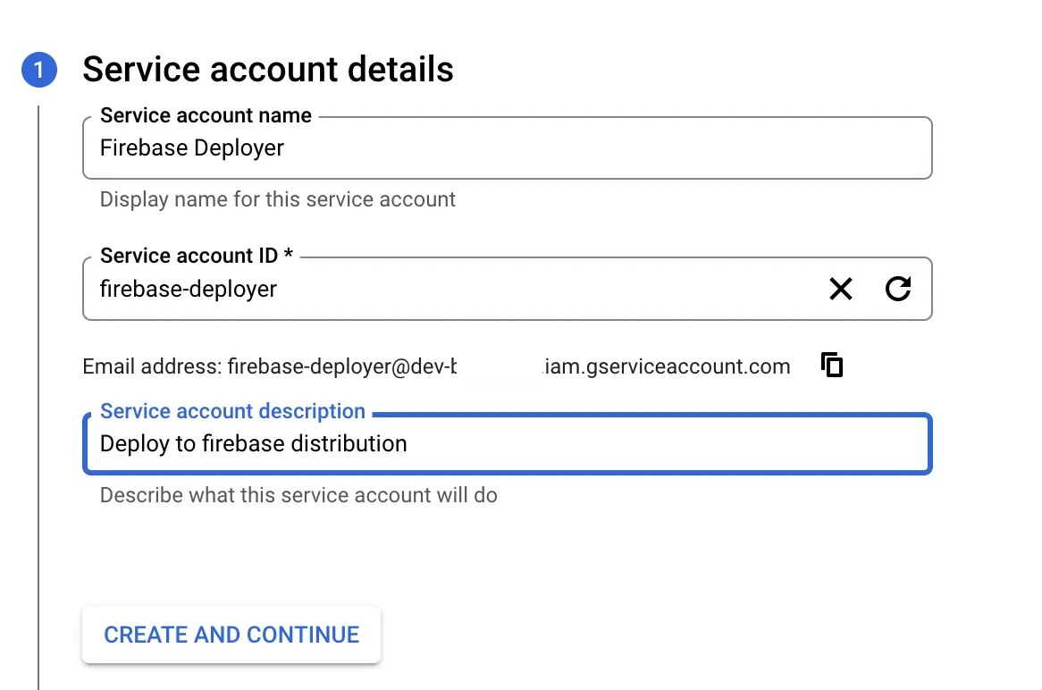This screenshot has height=690, width=1042.
Task: Click into the Service account ID input
Action: 447,289
